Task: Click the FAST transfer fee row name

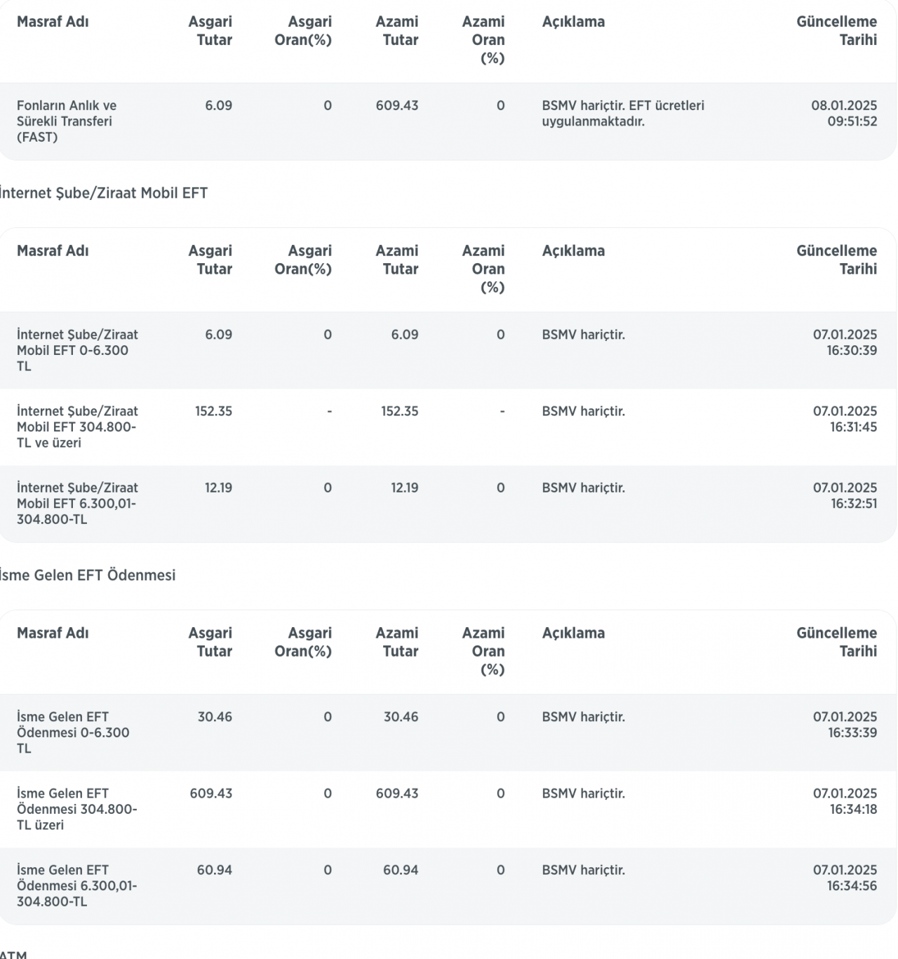Action: pos(67,121)
